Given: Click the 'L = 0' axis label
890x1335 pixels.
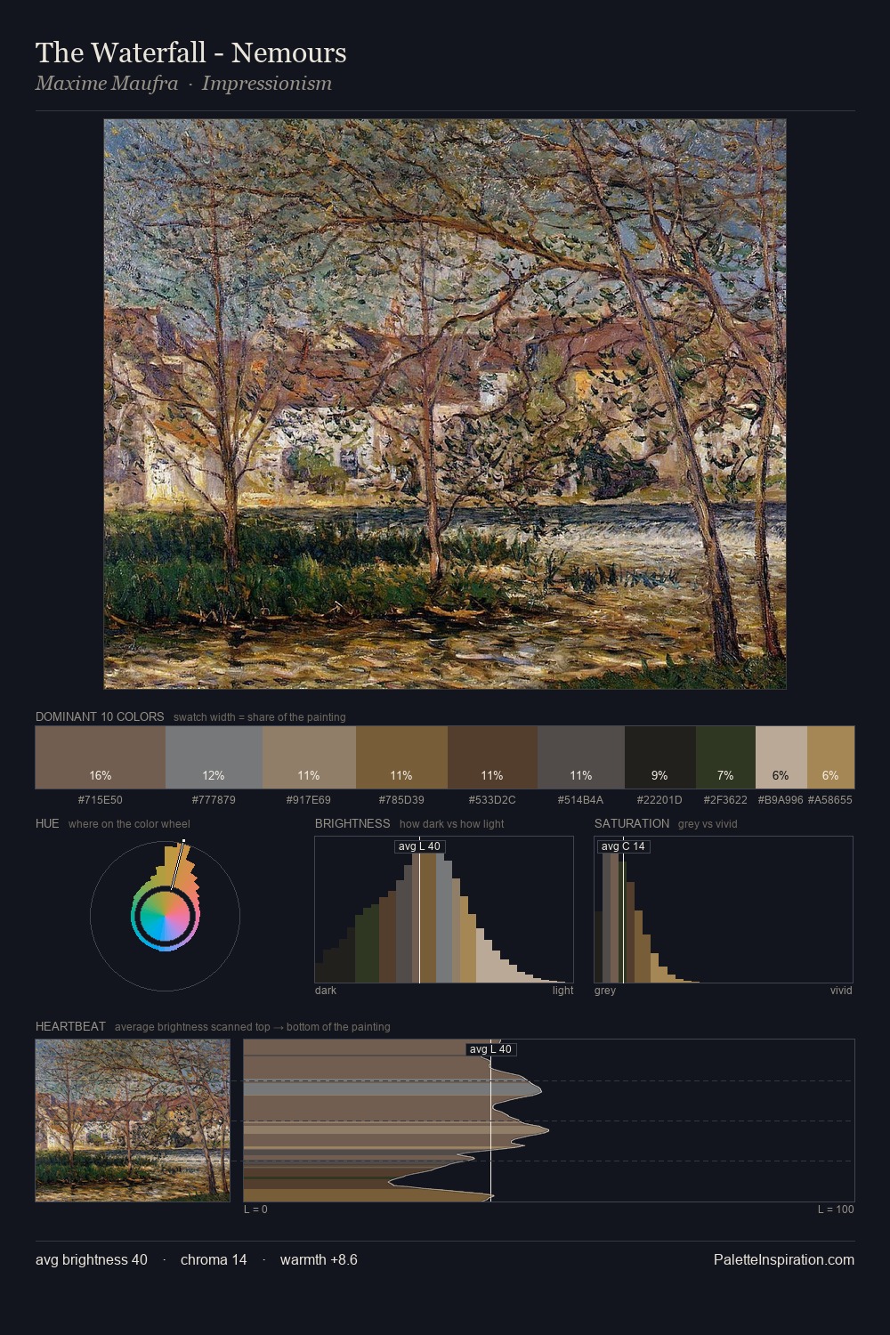Looking at the screenshot, I should point(255,1210).
